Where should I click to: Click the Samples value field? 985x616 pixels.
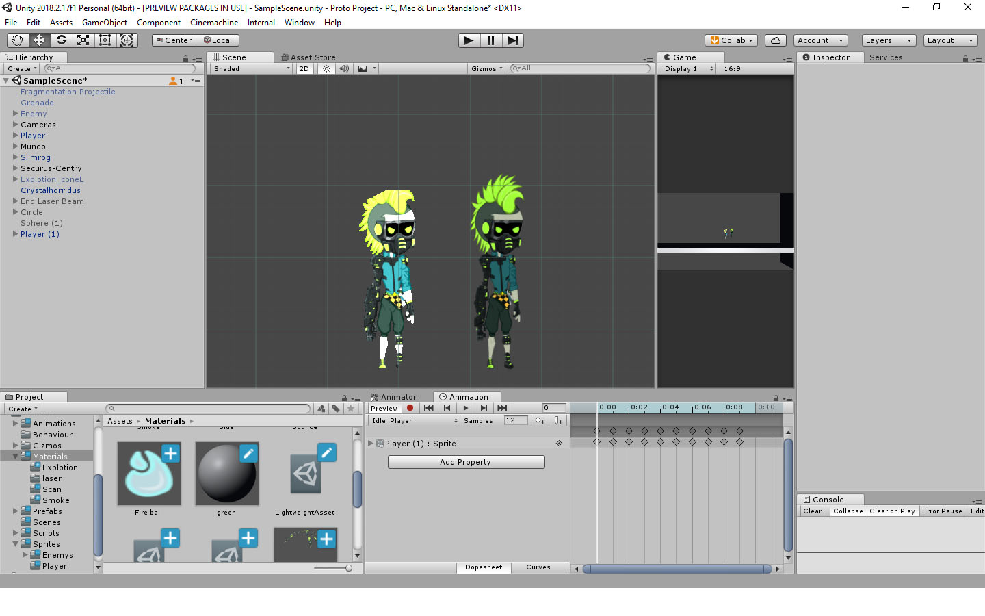[516, 420]
